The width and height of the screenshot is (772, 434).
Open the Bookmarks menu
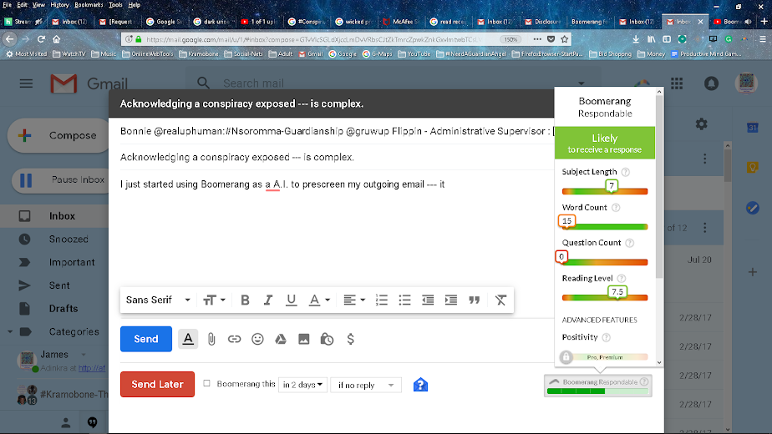point(89,5)
